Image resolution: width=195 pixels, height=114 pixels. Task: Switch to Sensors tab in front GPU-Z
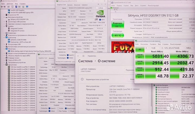[70, 5]
